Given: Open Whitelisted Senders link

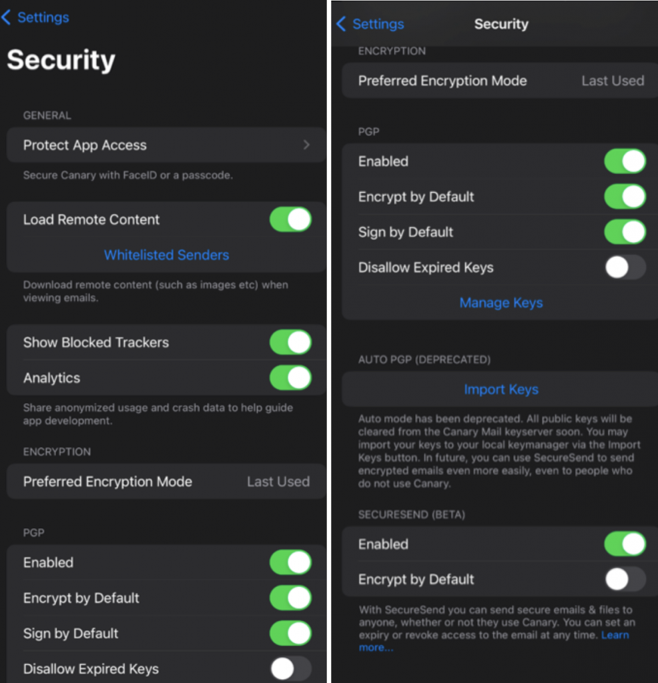Looking at the screenshot, I should [x=166, y=255].
